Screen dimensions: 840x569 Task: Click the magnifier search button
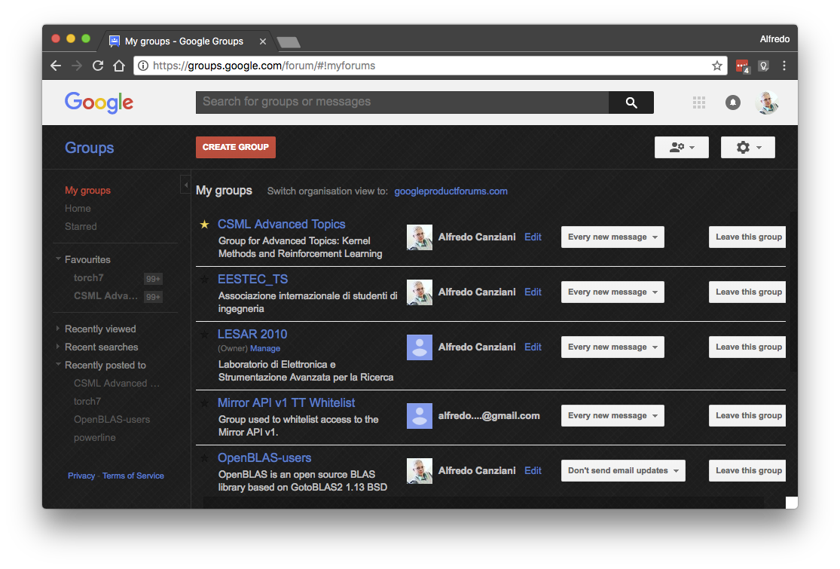[631, 102]
